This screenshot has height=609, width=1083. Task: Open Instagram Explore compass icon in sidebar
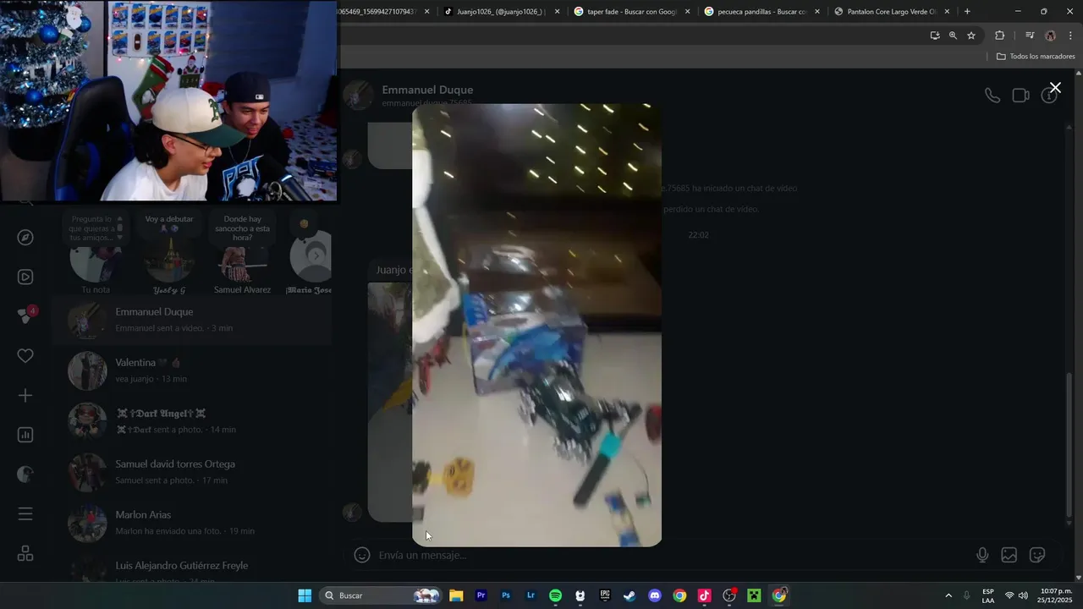(x=25, y=237)
